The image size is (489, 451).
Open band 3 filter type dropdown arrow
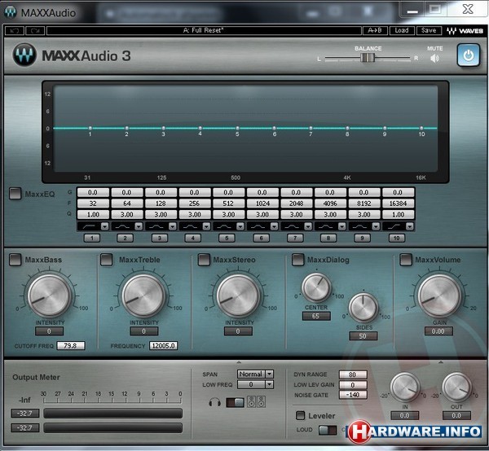point(173,226)
